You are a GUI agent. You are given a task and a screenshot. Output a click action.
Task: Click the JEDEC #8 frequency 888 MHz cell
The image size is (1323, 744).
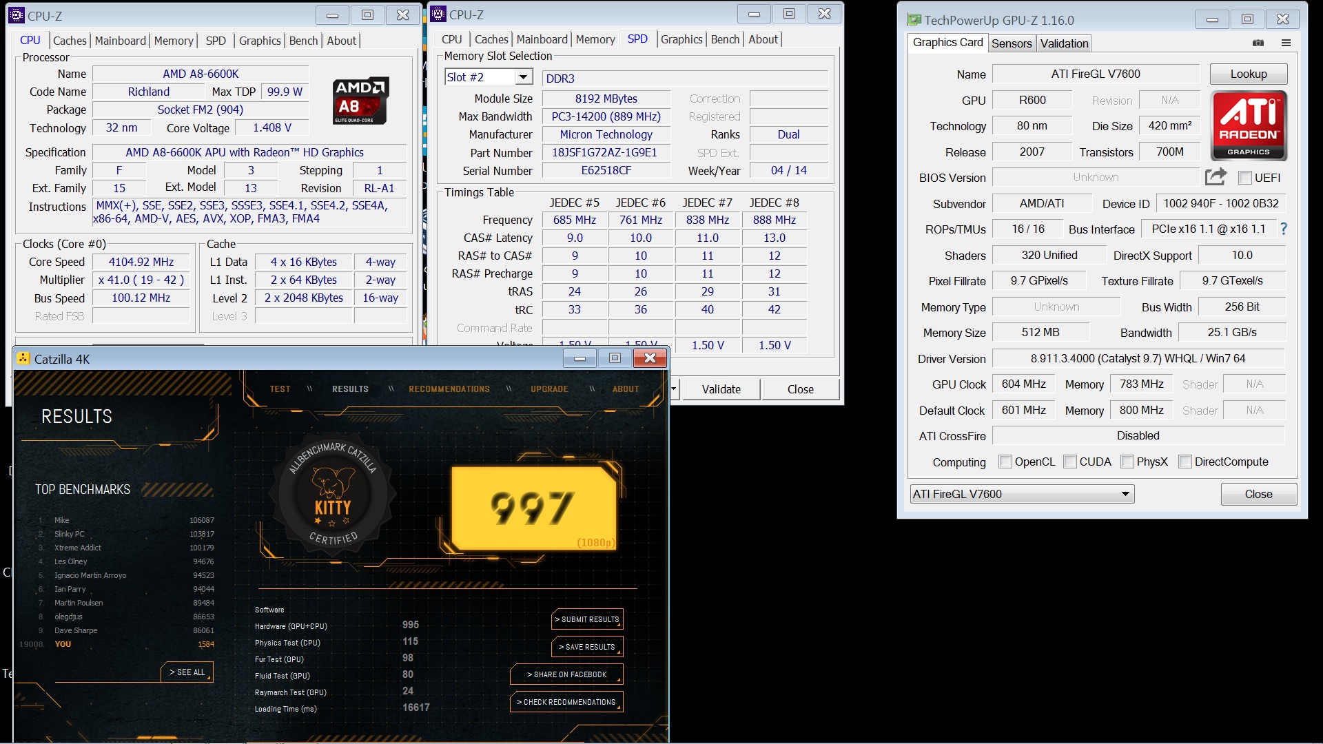pos(775,220)
